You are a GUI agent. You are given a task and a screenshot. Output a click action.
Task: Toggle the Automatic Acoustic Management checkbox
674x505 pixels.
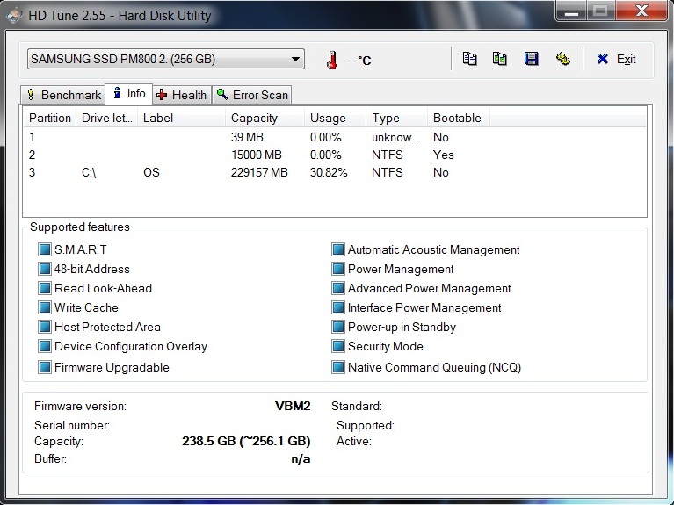338,249
